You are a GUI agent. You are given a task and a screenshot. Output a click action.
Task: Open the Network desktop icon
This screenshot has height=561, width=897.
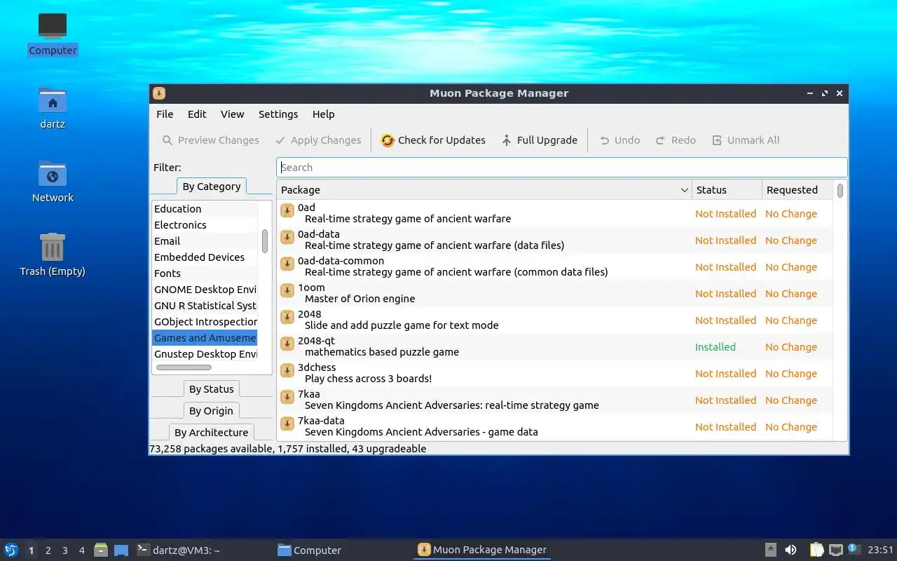53,181
